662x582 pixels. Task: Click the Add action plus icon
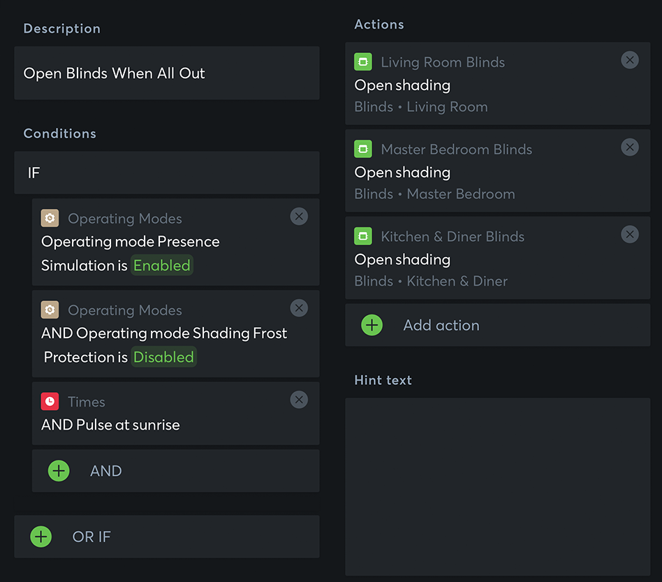pyautogui.click(x=372, y=325)
